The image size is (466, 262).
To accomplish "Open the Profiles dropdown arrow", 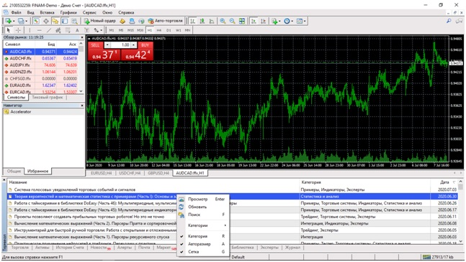I will 26,21.
